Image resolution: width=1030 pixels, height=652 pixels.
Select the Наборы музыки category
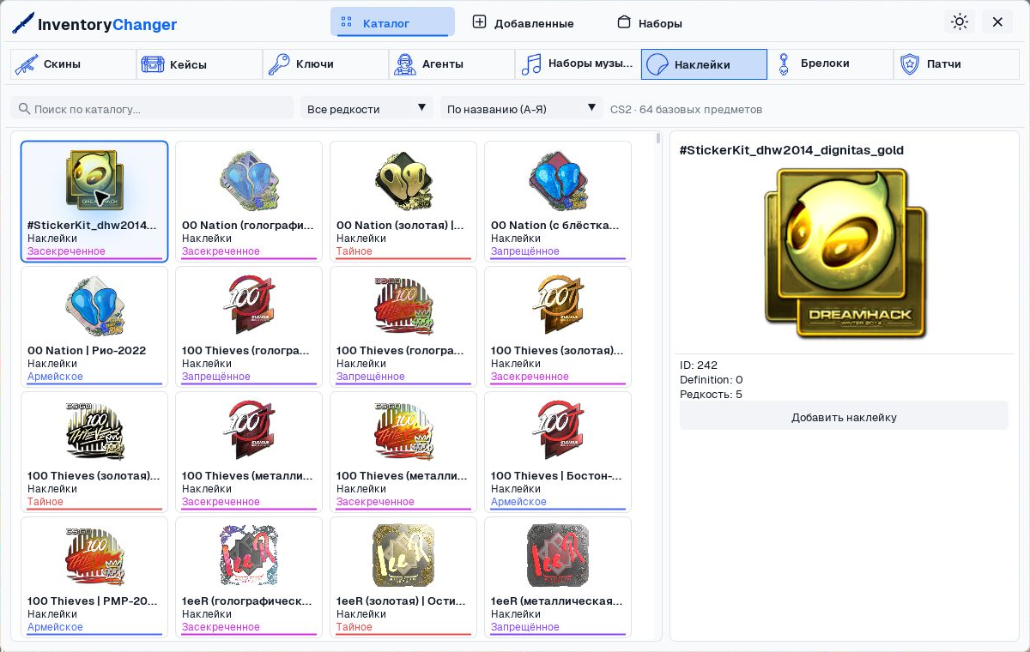click(x=578, y=64)
